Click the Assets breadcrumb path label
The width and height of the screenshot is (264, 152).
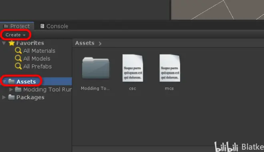pyautogui.click(x=85, y=43)
